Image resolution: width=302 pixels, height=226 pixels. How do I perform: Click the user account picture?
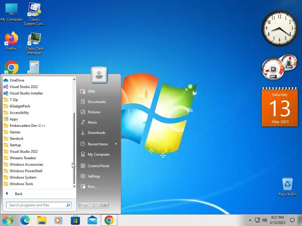click(x=99, y=75)
